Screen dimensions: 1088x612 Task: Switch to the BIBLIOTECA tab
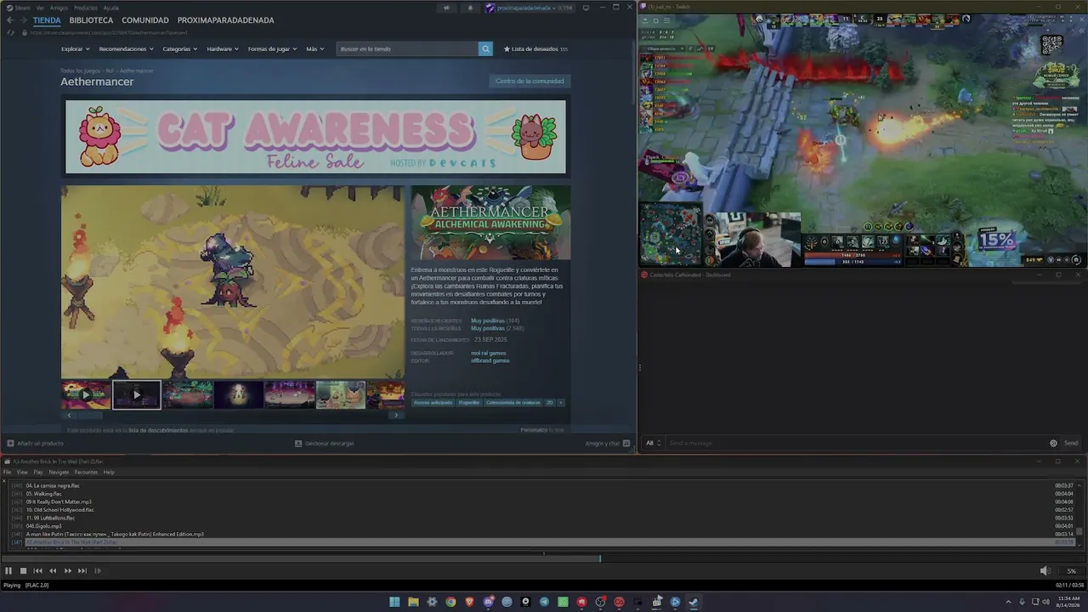pyautogui.click(x=91, y=20)
